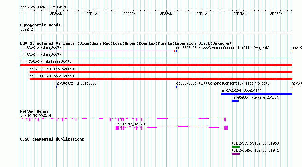The height and width of the screenshot is (167, 302).
Task: Click the 'nsv349859 (Mills2006)' label
Action: click(77, 83)
